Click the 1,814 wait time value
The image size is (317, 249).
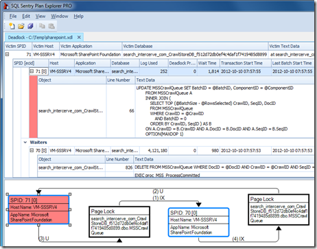[x=213, y=71]
